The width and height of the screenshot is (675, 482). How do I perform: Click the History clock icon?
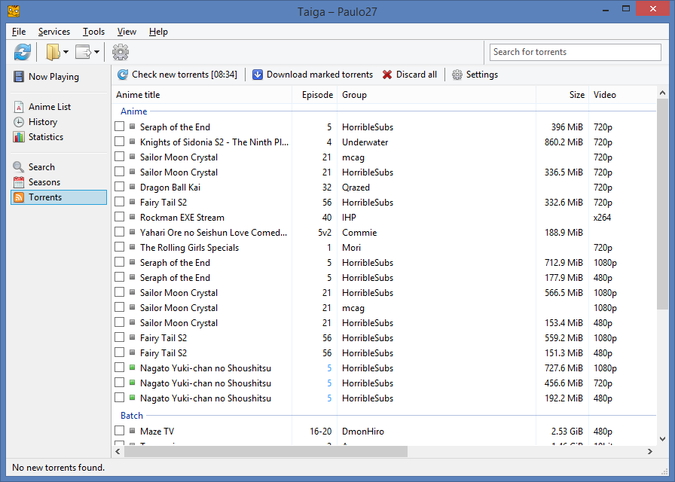pyautogui.click(x=19, y=122)
